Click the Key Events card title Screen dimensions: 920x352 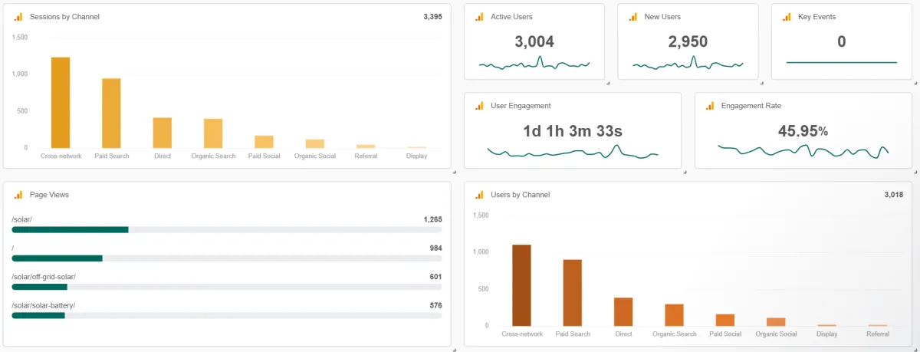[817, 17]
